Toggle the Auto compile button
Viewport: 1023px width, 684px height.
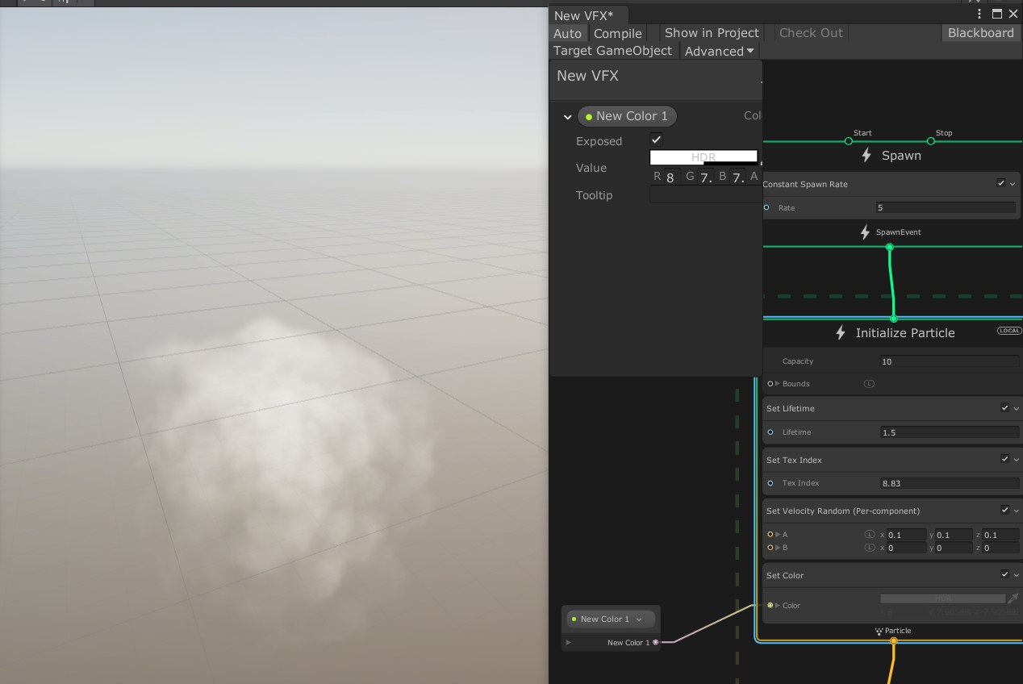click(x=567, y=33)
